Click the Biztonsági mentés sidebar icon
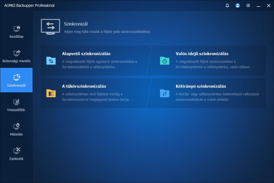This screenshot has height=183, width=274. click(x=16, y=53)
